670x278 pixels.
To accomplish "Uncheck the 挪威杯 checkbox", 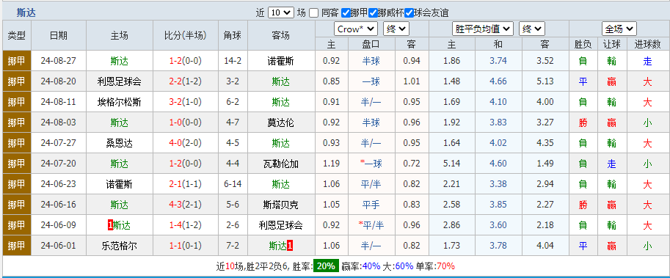I will 373,12.
